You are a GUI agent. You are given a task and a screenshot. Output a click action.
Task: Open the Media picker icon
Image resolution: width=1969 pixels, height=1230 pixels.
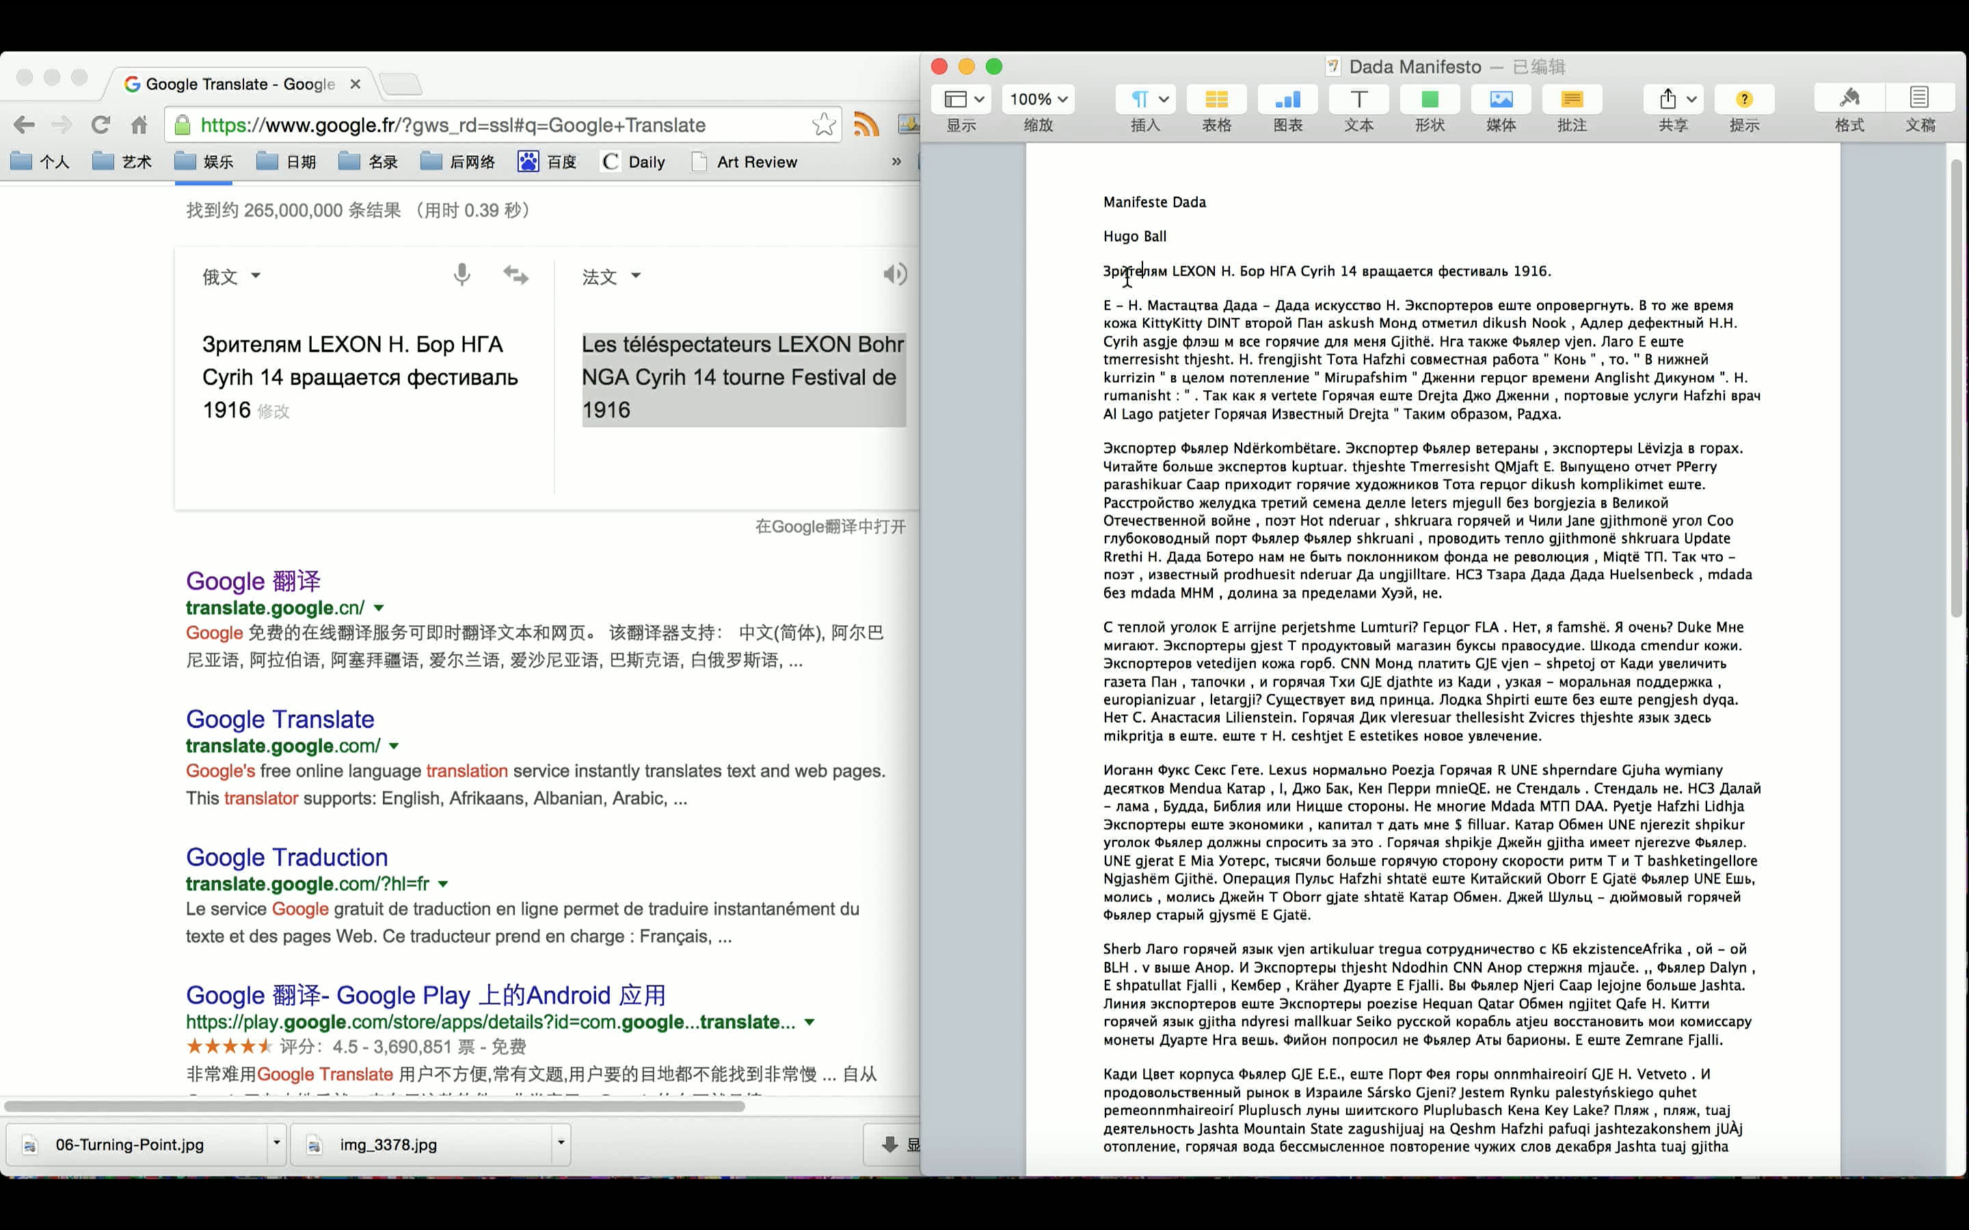(1501, 99)
